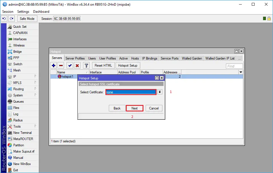Screen dimensions: 273x173
Task: Open column selector dropdown in Hotspot table
Action: click(241, 72)
